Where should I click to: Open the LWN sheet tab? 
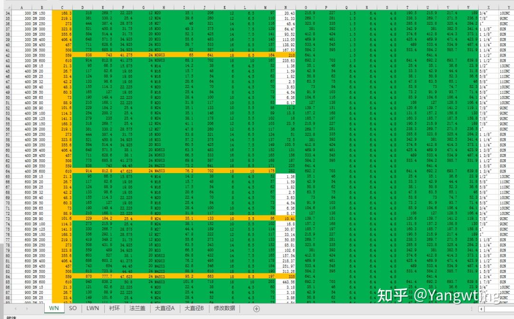click(x=93, y=308)
